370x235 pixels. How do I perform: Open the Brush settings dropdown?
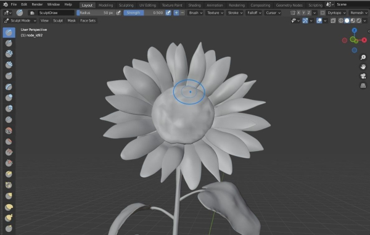click(x=195, y=13)
